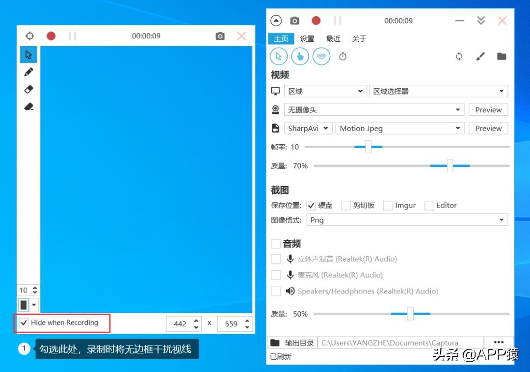The width and height of the screenshot is (530, 372).
Task: Select the mouse pointer capture icon
Action: tap(278, 56)
